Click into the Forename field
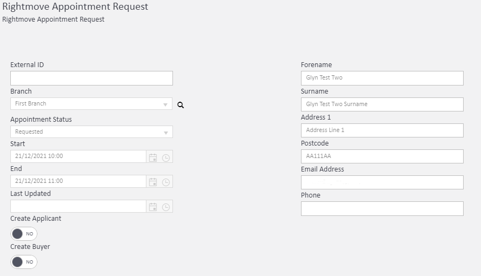The image size is (481, 276). point(382,78)
